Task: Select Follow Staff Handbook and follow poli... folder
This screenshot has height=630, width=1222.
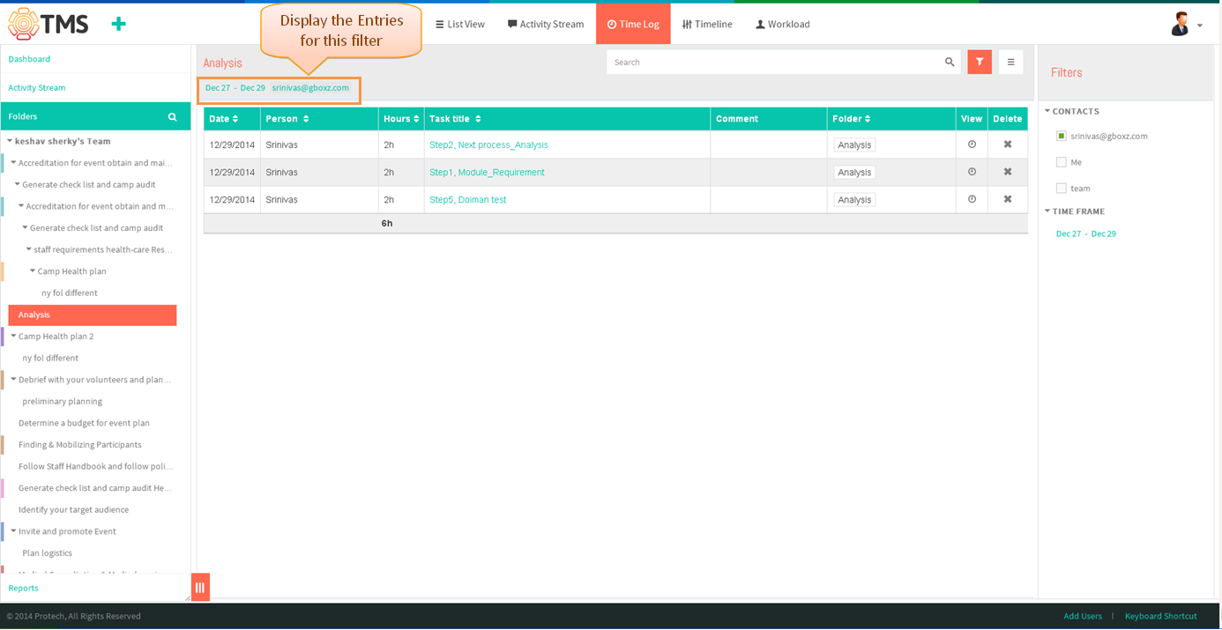Action: tap(95, 466)
